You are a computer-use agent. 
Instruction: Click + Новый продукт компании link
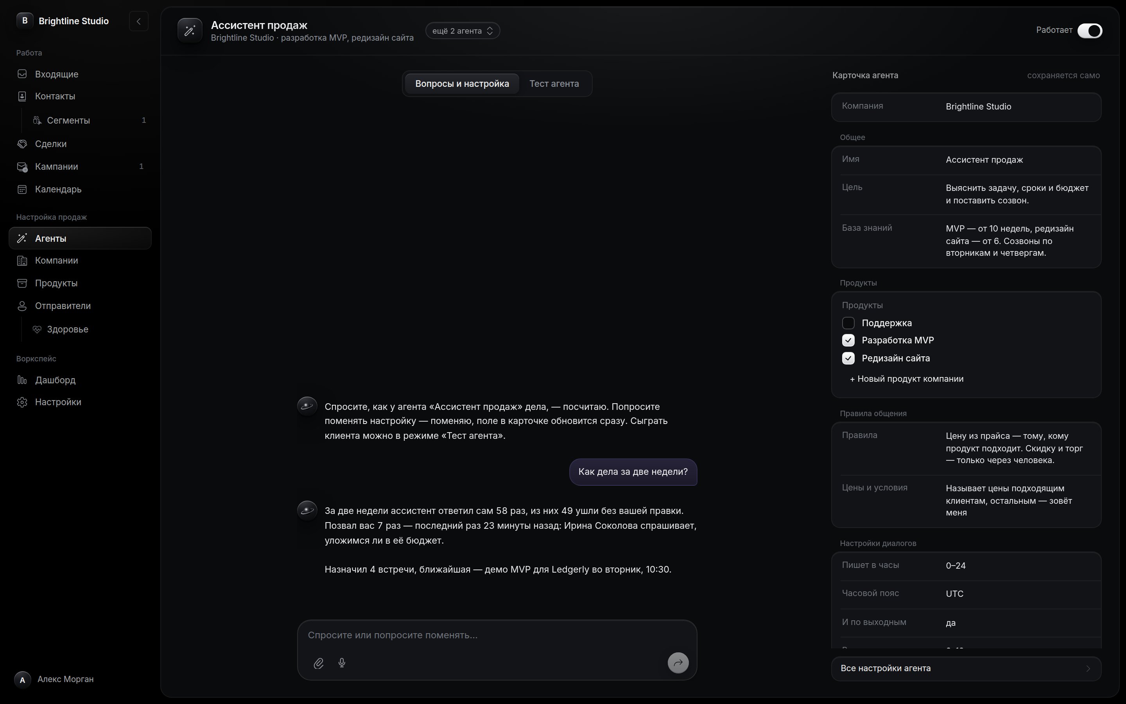pos(906,379)
